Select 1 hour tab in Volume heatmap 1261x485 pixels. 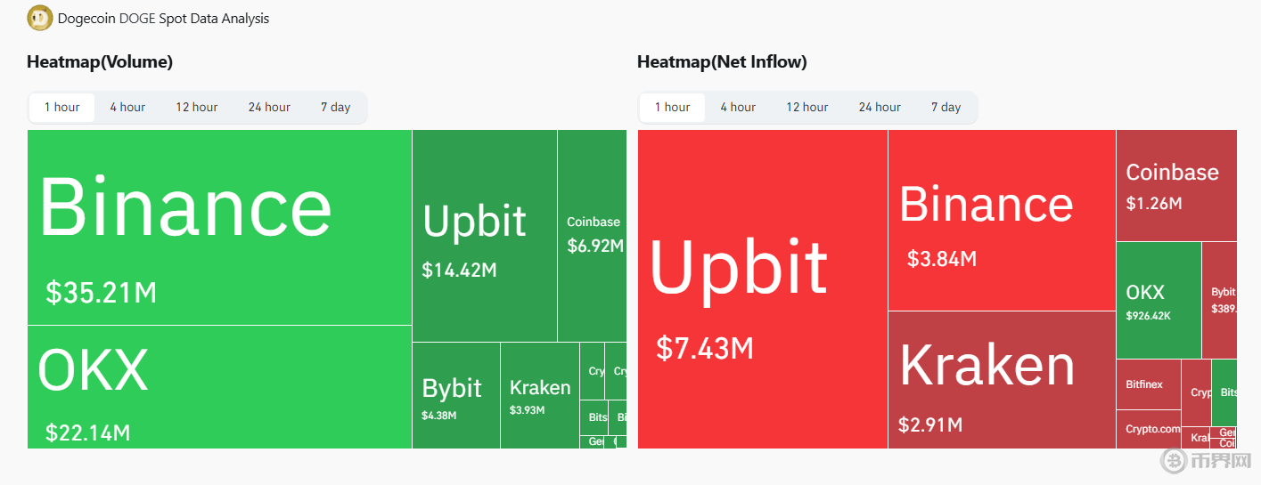coord(62,107)
